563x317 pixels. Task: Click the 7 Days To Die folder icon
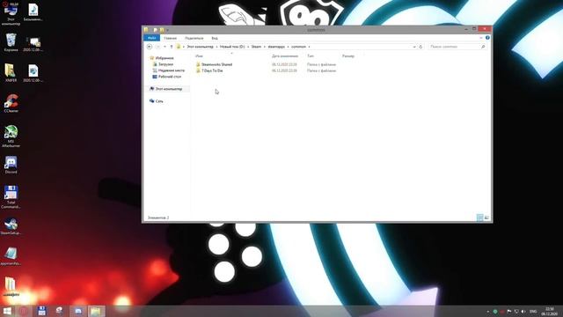[x=198, y=70]
